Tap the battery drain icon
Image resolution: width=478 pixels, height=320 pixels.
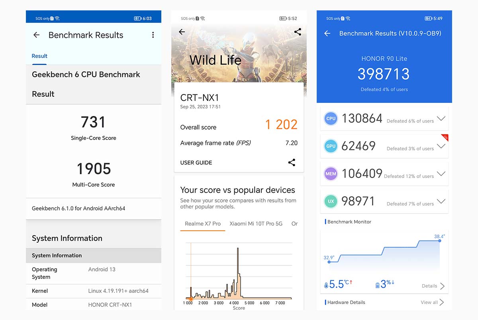tap(378, 285)
